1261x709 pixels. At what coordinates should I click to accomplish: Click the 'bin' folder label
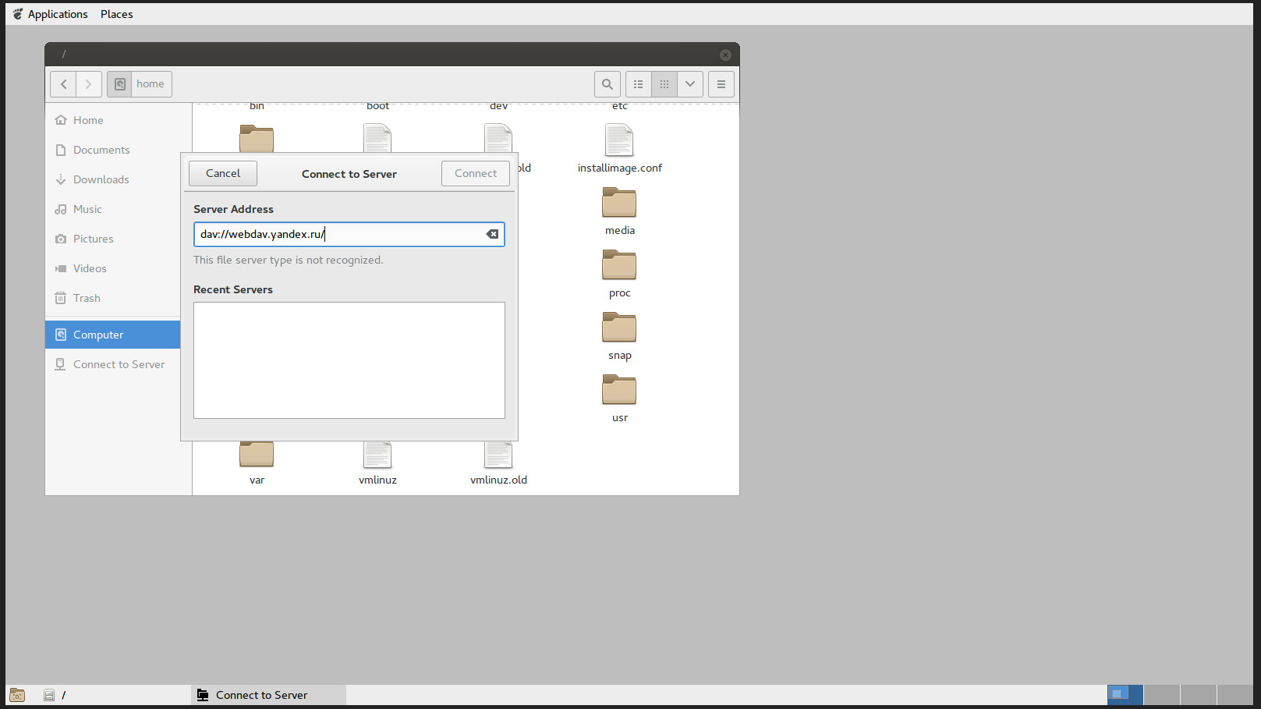click(257, 106)
